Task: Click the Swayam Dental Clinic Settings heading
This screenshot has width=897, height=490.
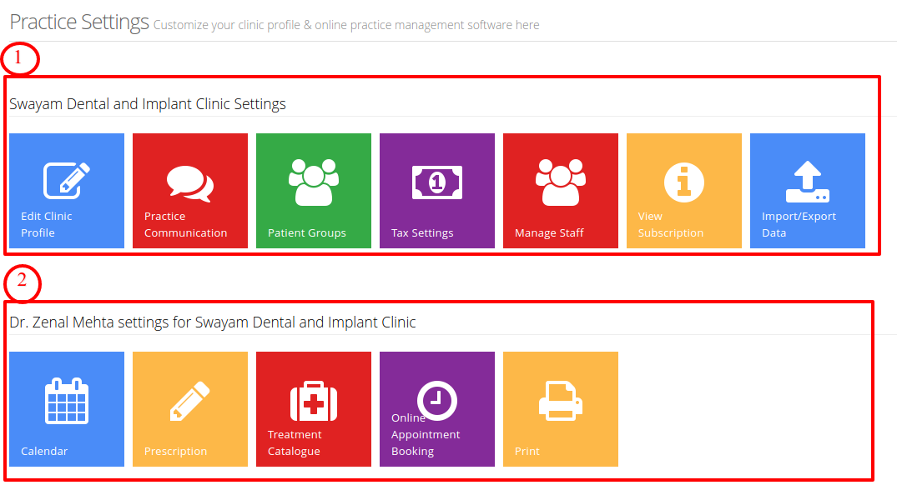Action: pos(148,104)
